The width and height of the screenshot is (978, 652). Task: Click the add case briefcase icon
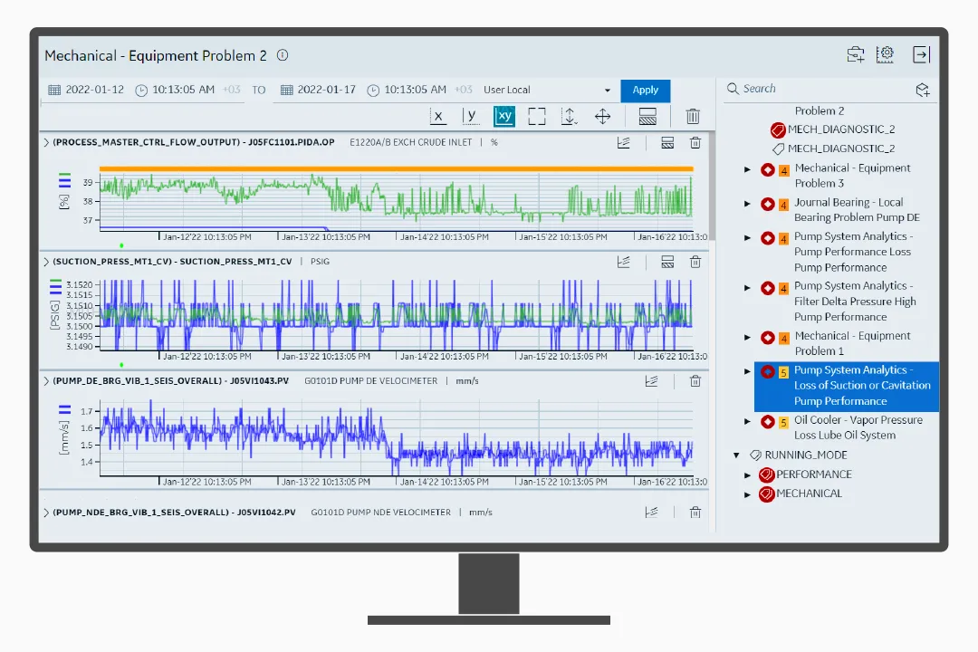(x=855, y=54)
